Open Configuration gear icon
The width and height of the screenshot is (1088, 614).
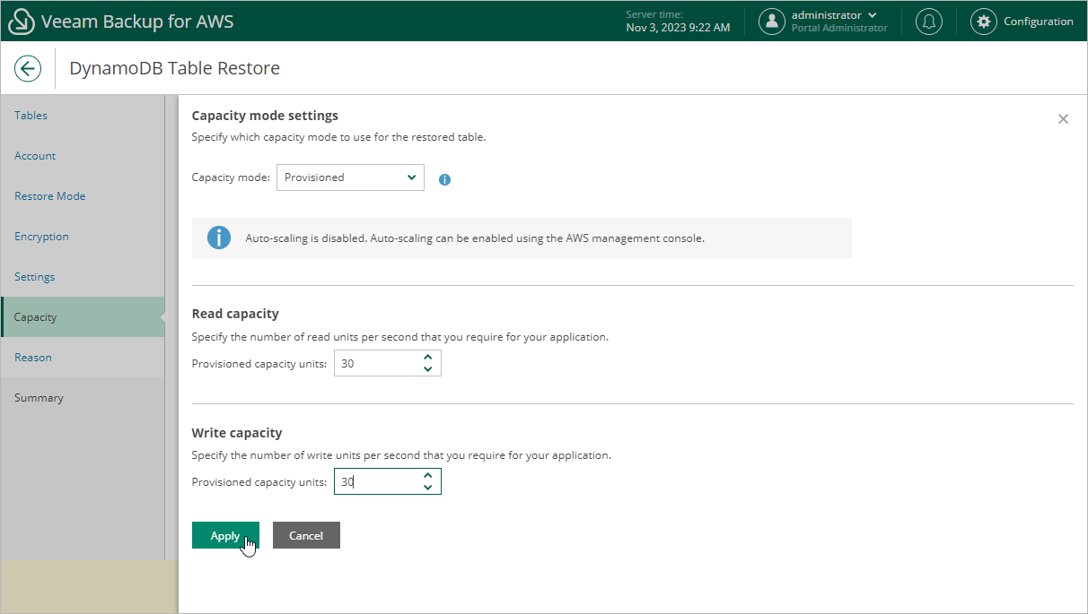[x=984, y=22]
